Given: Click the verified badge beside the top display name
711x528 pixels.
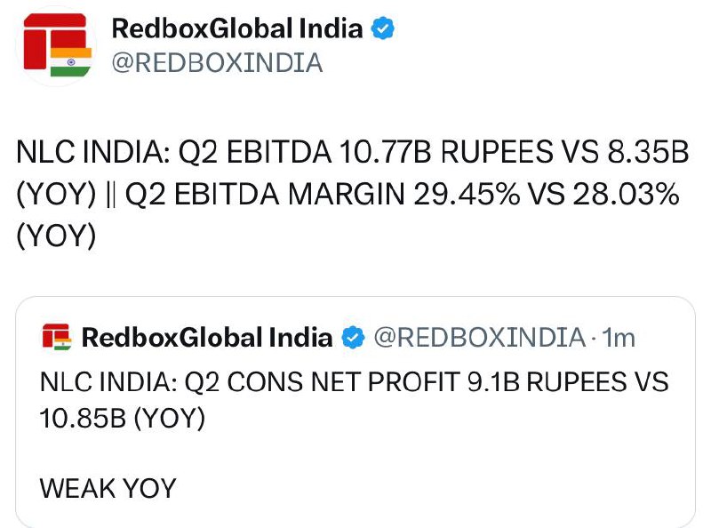Looking at the screenshot, I should (x=382, y=28).
